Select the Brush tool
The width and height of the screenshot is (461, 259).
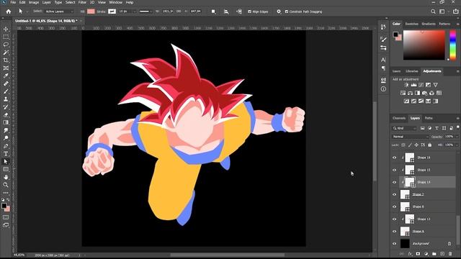point(6,91)
